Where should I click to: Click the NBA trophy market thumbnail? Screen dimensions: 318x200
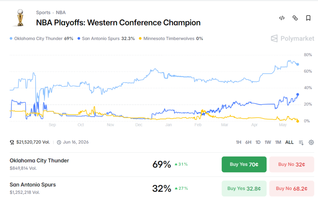tap(20, 18)
